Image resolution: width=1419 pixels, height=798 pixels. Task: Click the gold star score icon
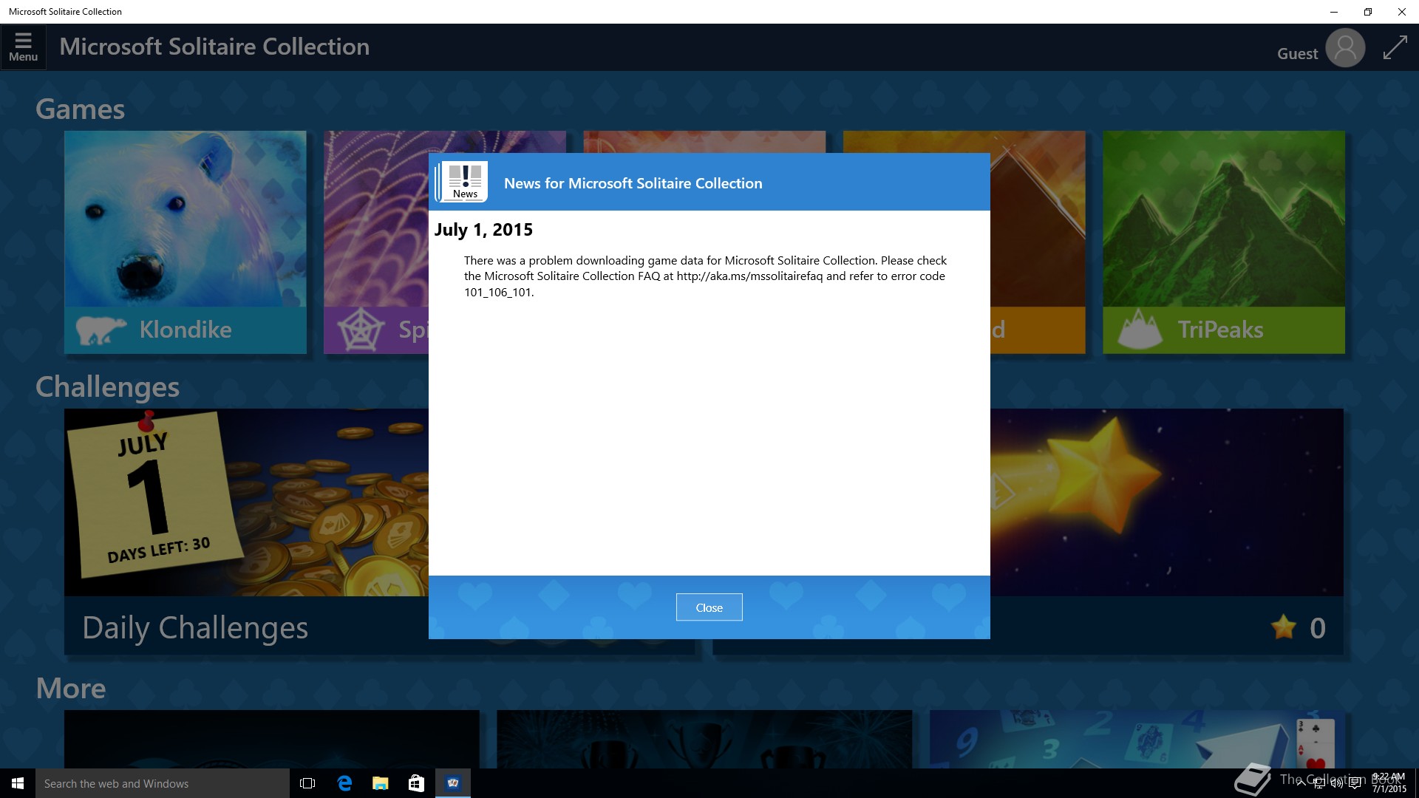[x=1284, y=627]
